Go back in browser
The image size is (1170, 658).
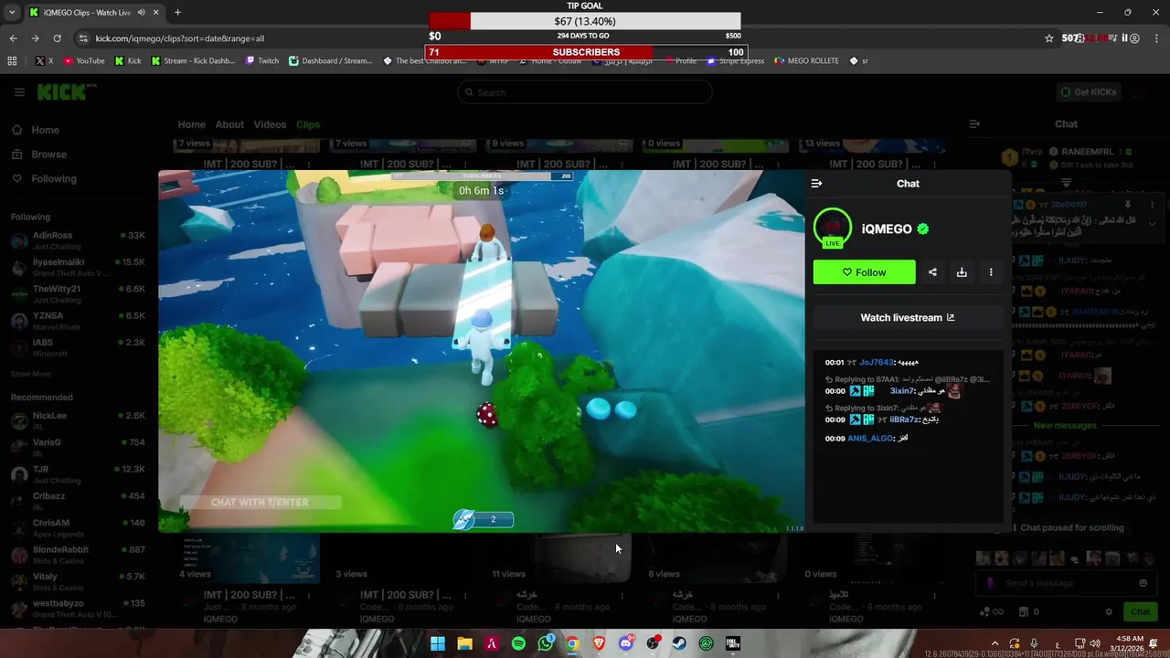[x=14, y=38]
